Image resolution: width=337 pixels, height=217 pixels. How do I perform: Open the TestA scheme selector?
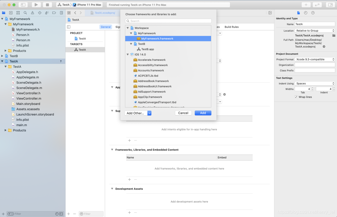[64, 5]
